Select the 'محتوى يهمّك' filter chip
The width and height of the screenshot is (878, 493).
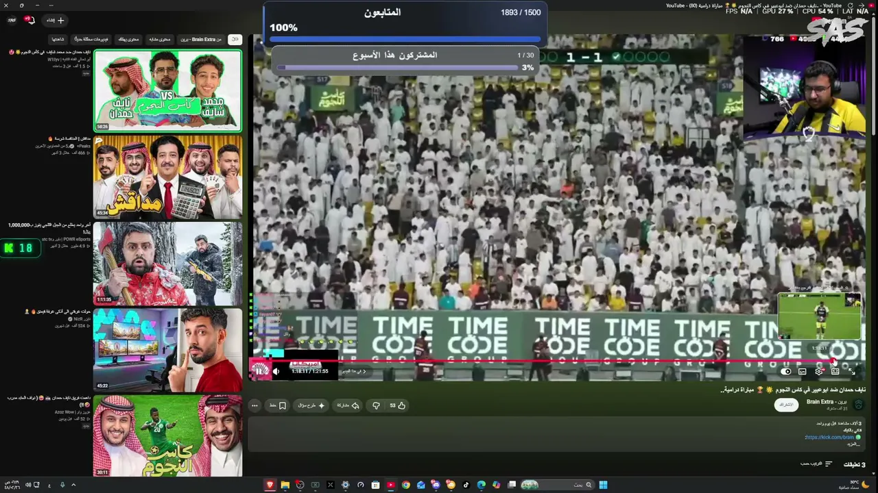tap(128, 39)
